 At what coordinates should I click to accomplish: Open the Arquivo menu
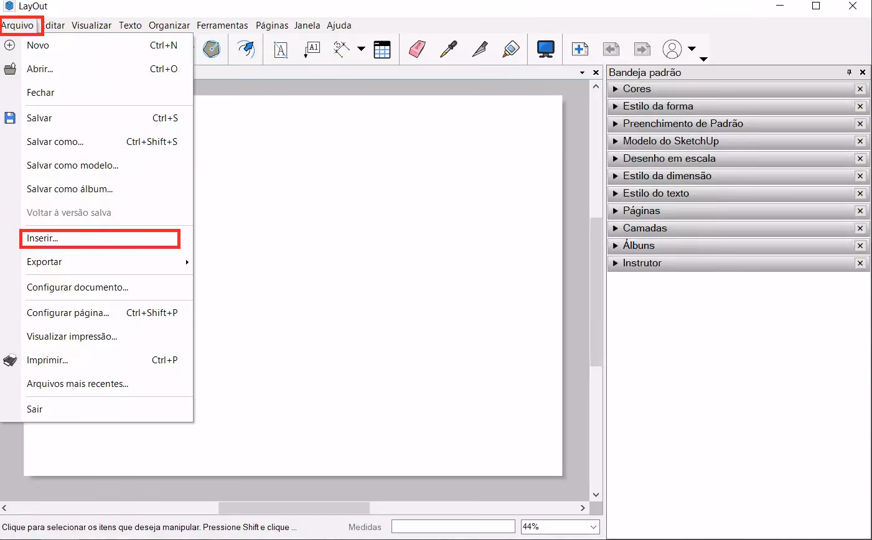[x=17, y=26]
